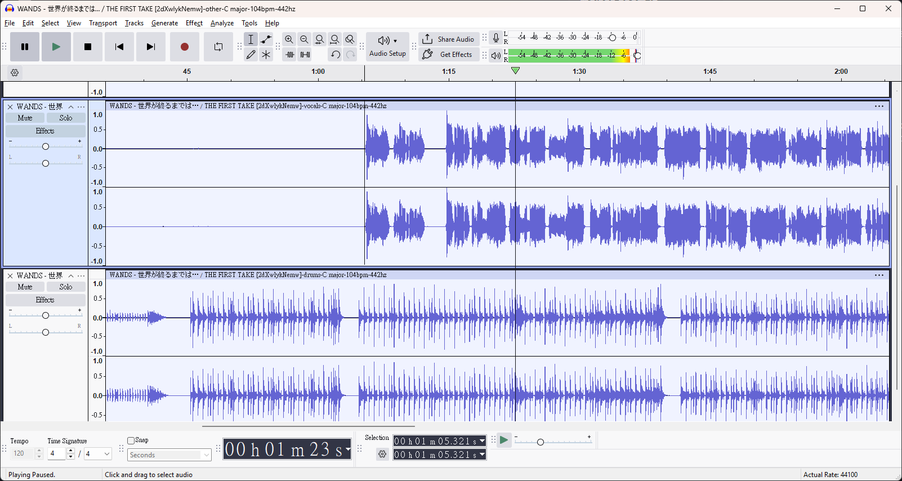Click the playback speed slider handle

[541, 442]
